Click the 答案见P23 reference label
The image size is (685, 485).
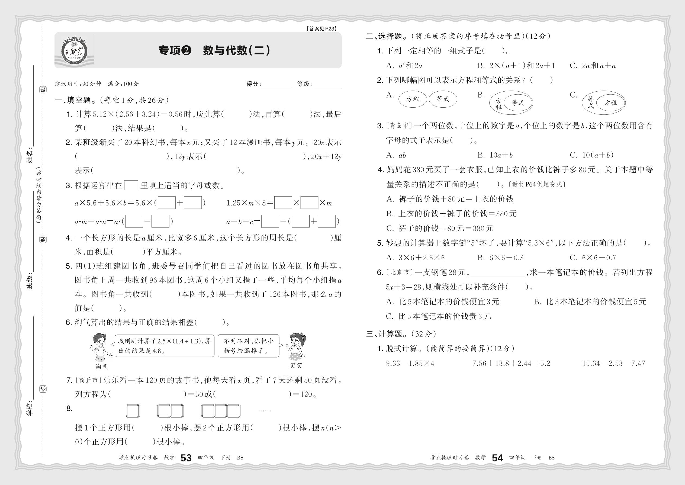[x=321, y=29]
